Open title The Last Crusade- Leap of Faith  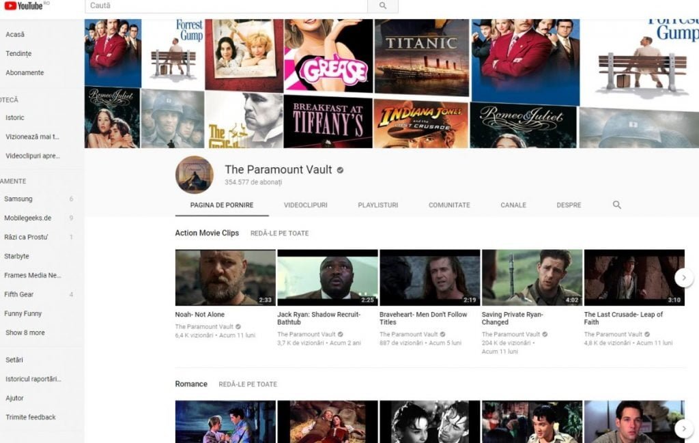(624, 318)
